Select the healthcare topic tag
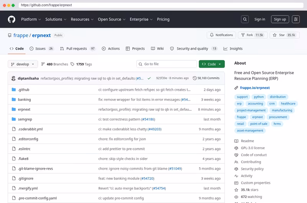Image resolution: width=307 pixels, height=203 pixels. (288, 103)
